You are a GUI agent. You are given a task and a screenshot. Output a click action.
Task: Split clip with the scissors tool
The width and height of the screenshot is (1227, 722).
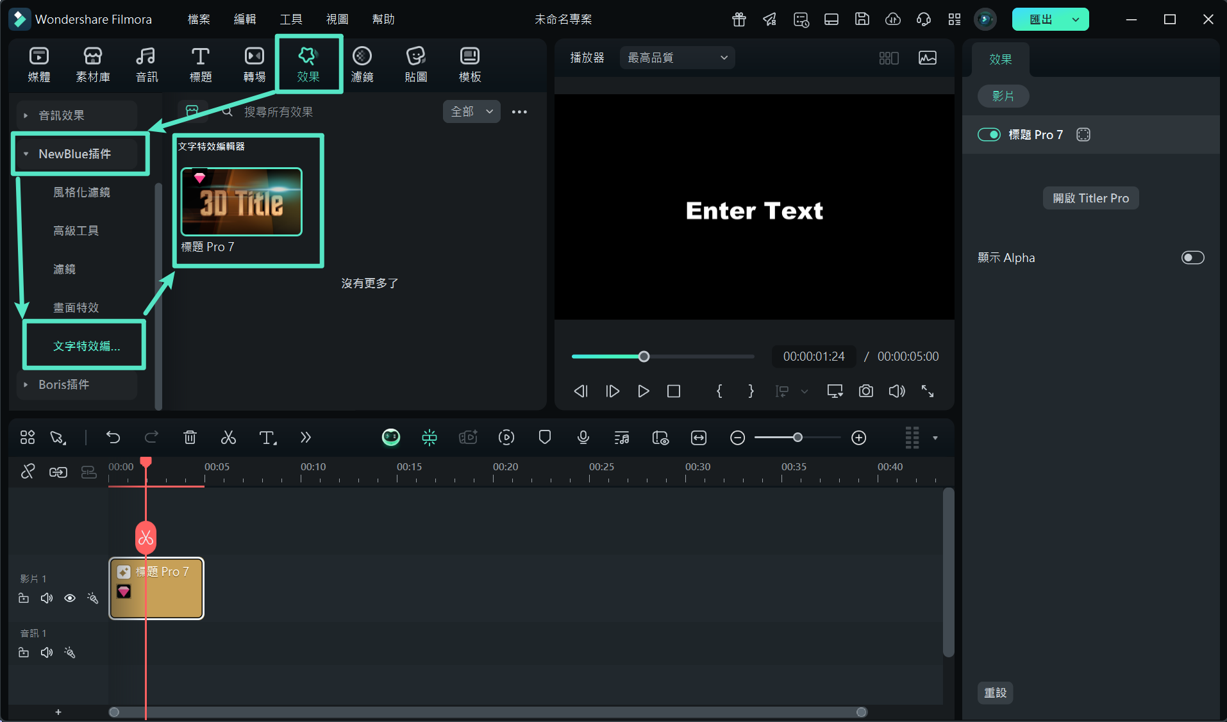tap(228, 438)
